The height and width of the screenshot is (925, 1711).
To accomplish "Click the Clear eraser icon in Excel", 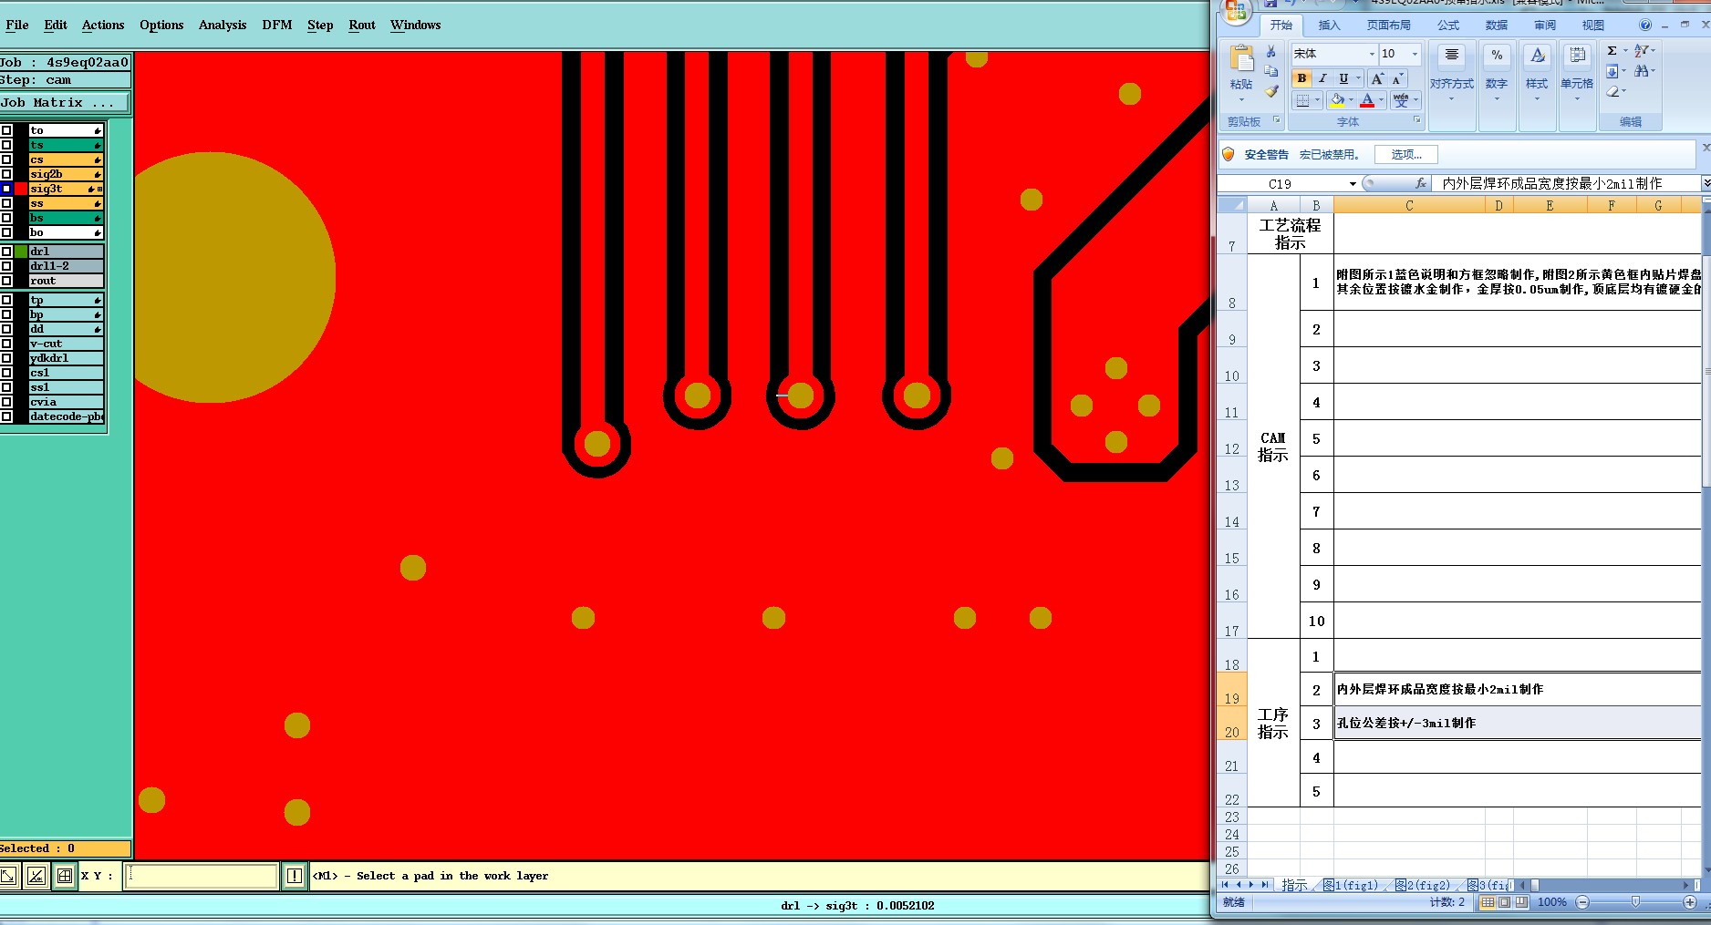I will [x=1612, y=91].
